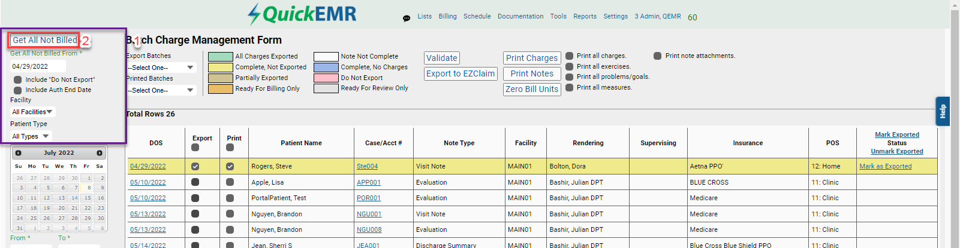
Task: Open the 3 Admin, QEMR user menu
Action: (658, 16)
